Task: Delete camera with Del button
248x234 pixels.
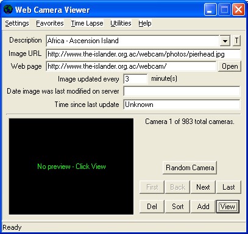Action: point(152,207)
